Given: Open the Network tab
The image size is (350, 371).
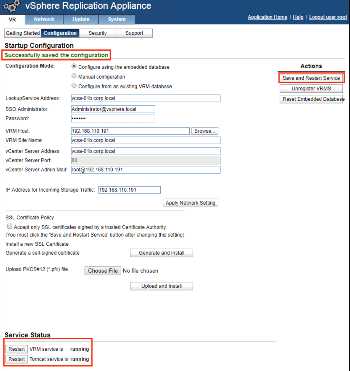Looking at the screenshot, I should [x=44, y=19].
